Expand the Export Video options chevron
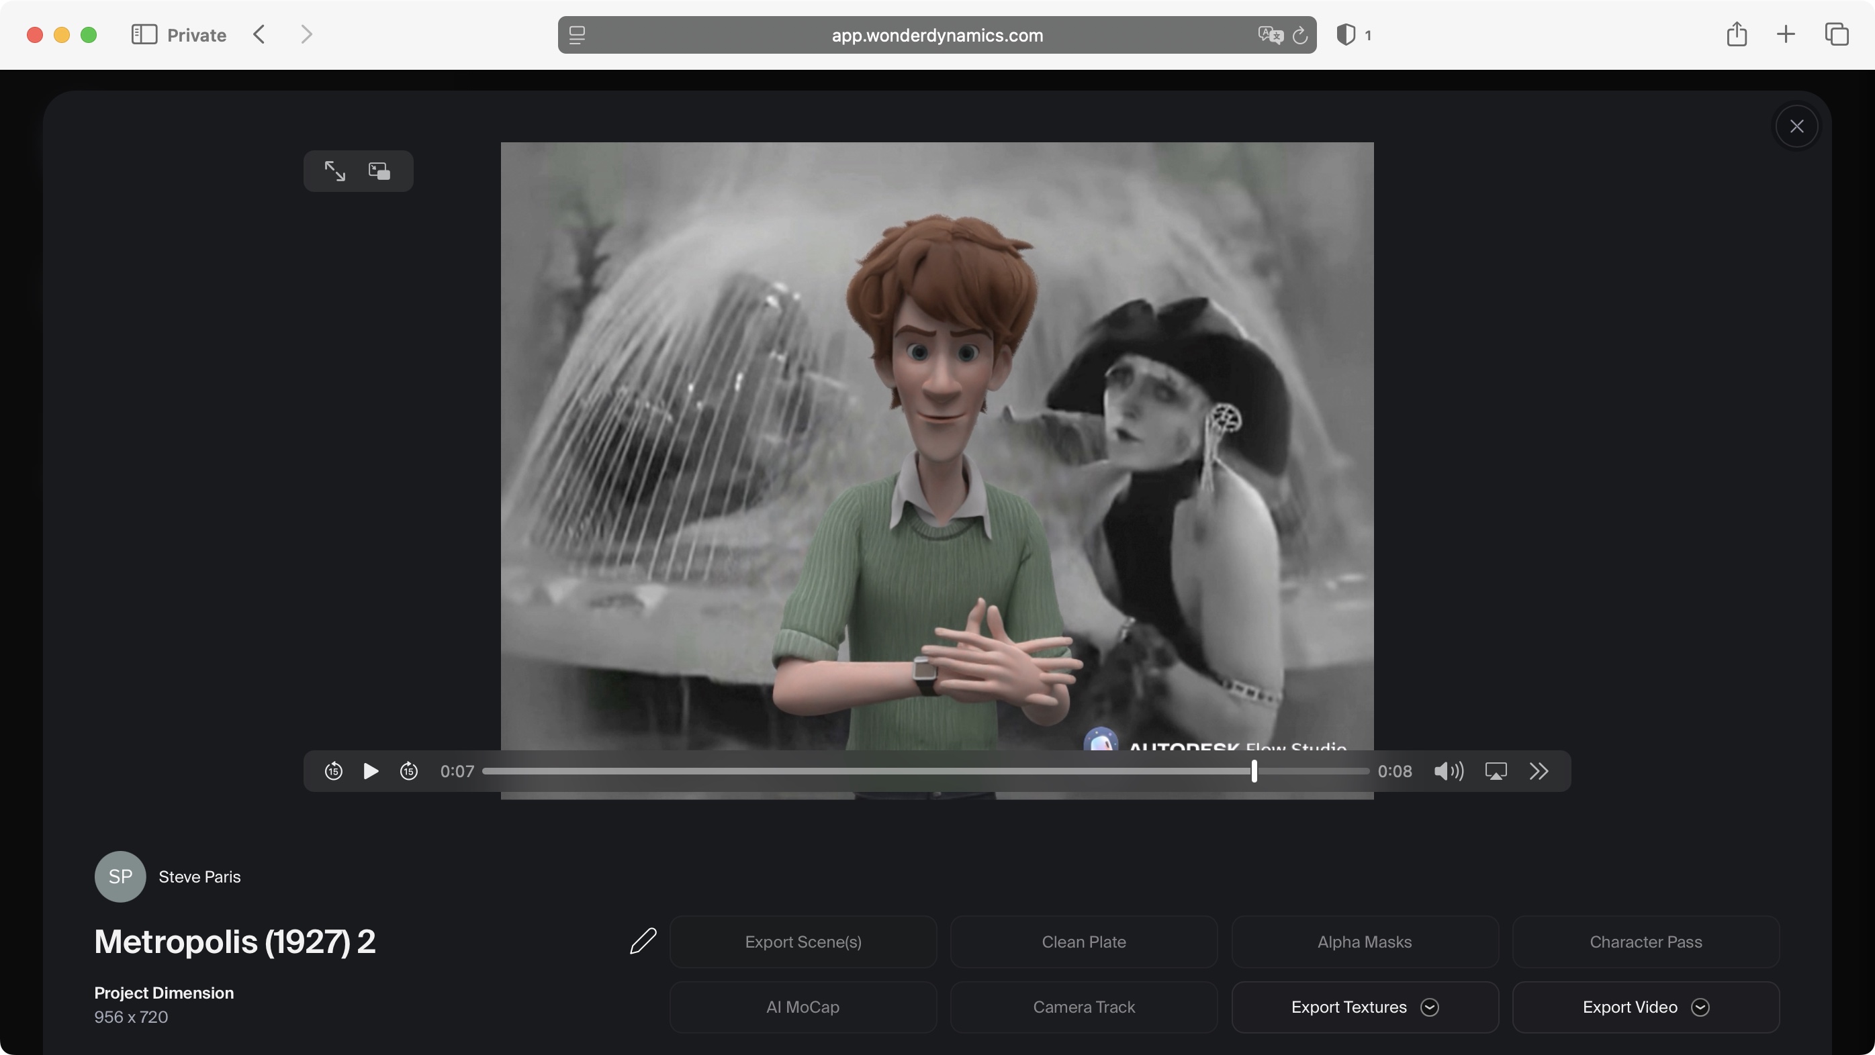The width and height of the screenshot is (1875, 1055). pyautogui.click(x=1701, y=1007)
